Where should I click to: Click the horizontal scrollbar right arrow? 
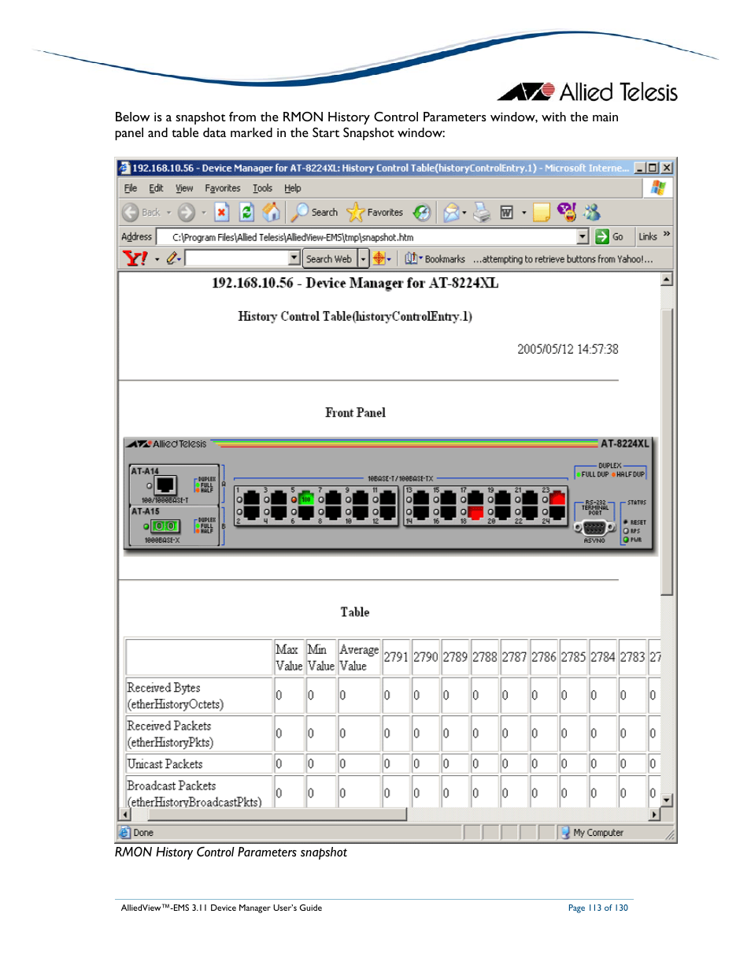coord(654,815)
